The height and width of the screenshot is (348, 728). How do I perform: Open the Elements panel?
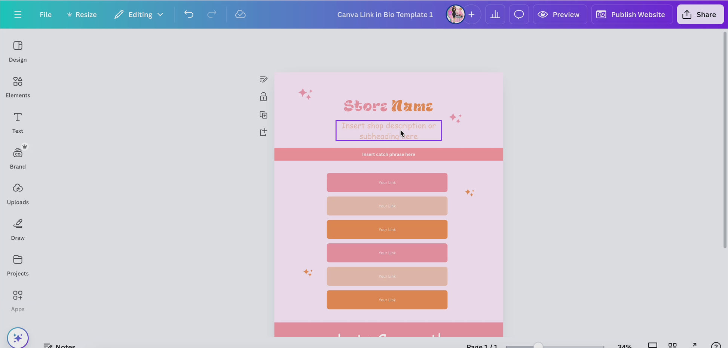pos(18,87)
